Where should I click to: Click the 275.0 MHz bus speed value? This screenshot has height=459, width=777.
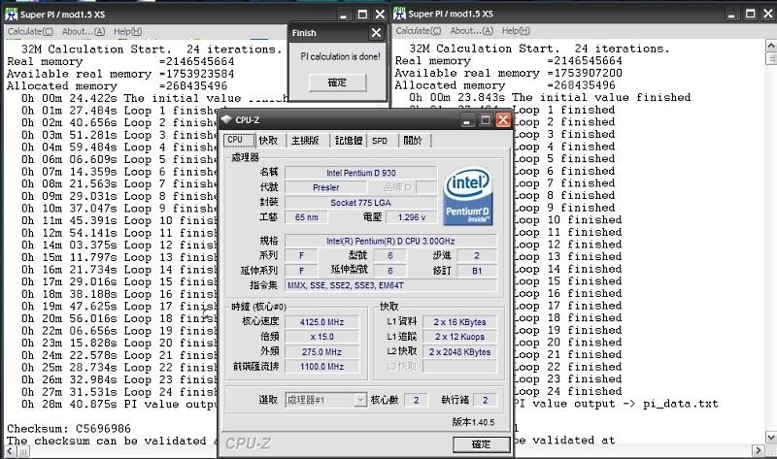pos(322,352)
